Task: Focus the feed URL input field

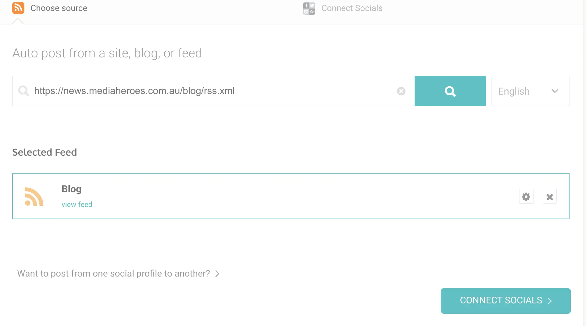Action: click(210, 91)
